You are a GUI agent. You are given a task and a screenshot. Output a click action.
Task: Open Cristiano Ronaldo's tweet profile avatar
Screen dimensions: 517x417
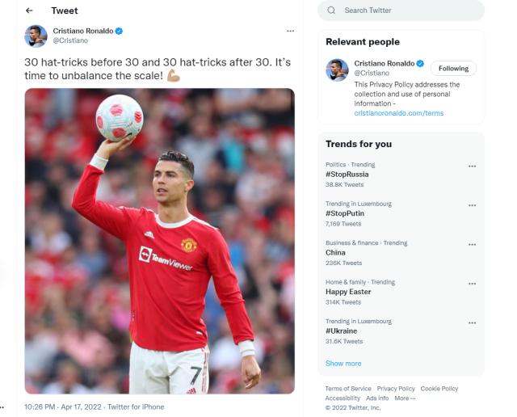coord(36,36)
